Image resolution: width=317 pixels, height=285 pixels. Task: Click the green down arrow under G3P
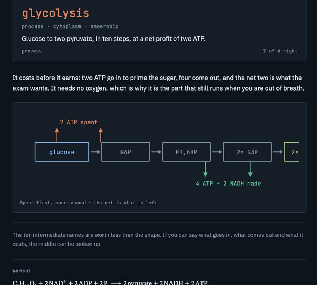pos(250,169)
